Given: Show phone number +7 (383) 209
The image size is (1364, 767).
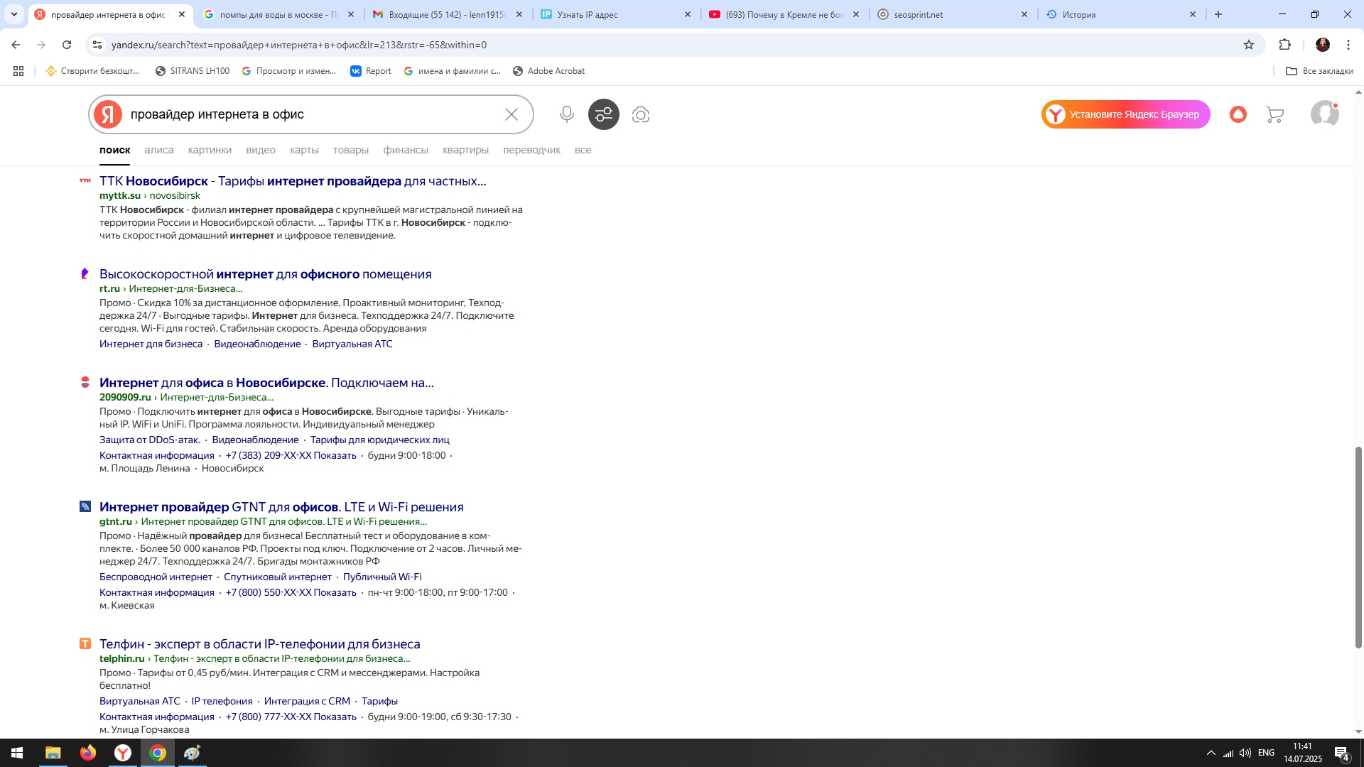Looking at the screenshot, I should [x=291, y=455].
